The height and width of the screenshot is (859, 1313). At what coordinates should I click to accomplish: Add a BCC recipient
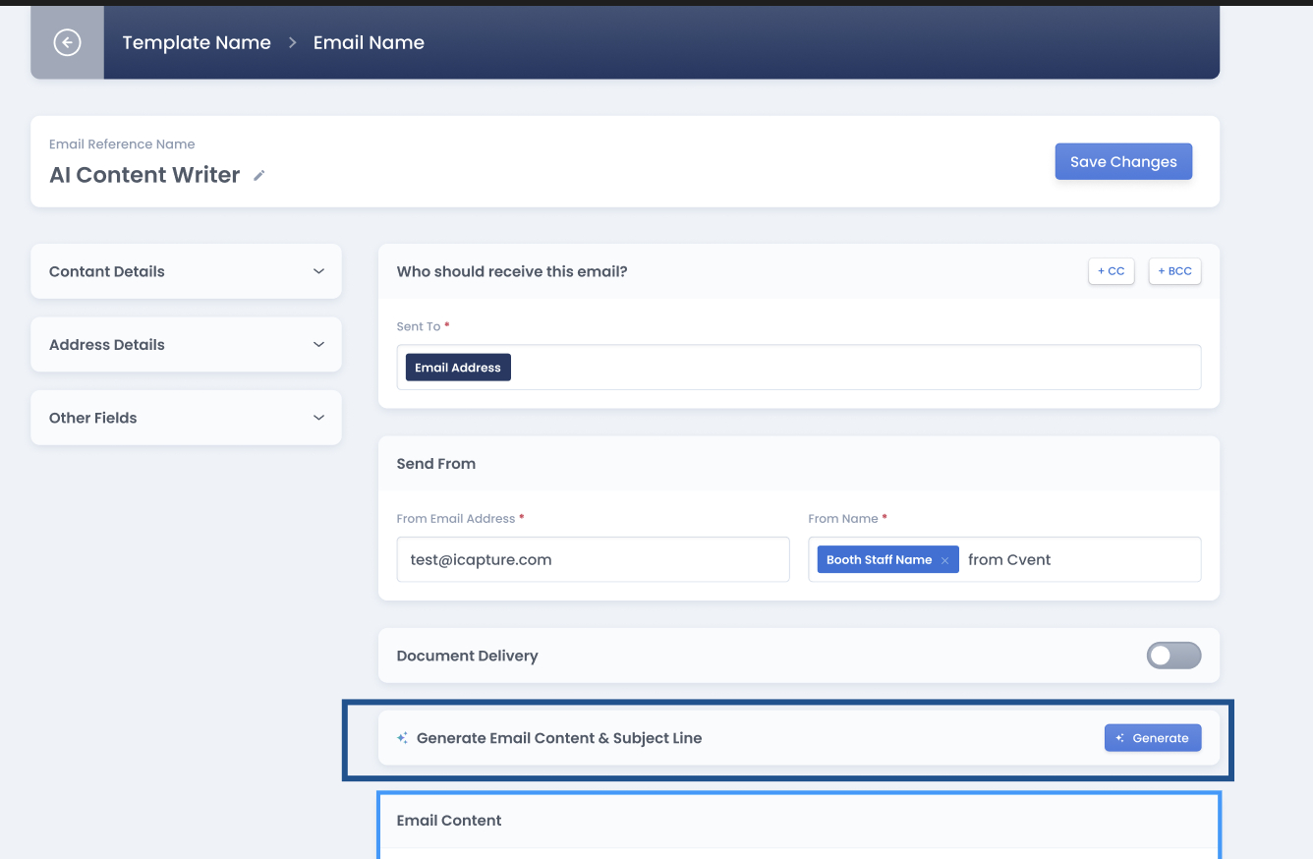click(1174, 271)
